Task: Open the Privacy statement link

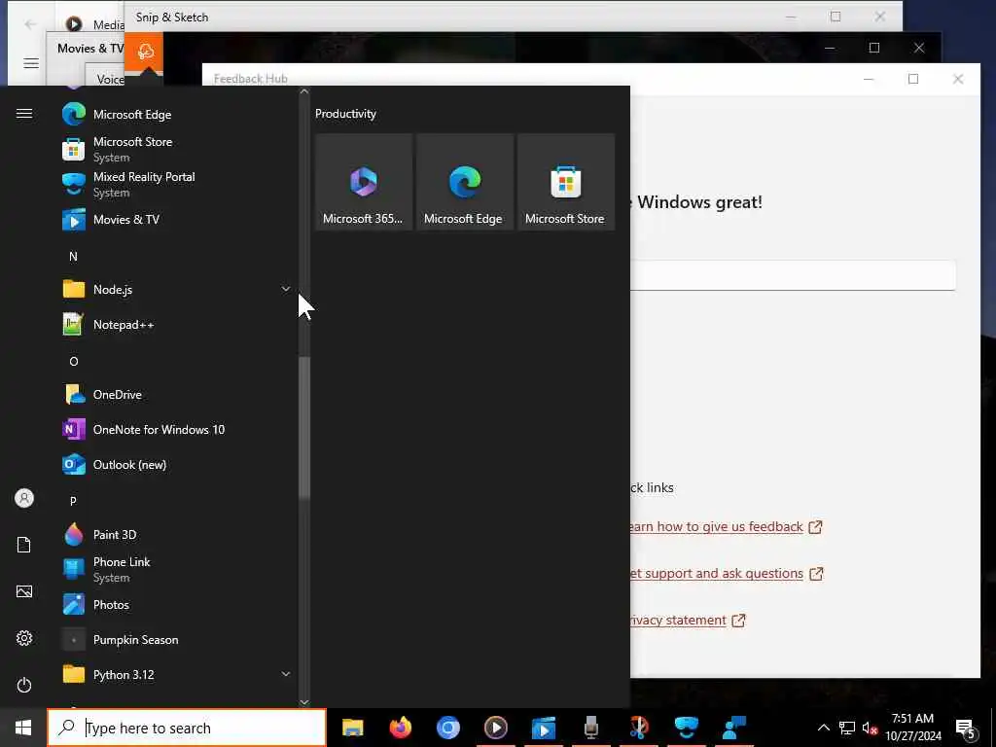Action: (x=678, y=620)
